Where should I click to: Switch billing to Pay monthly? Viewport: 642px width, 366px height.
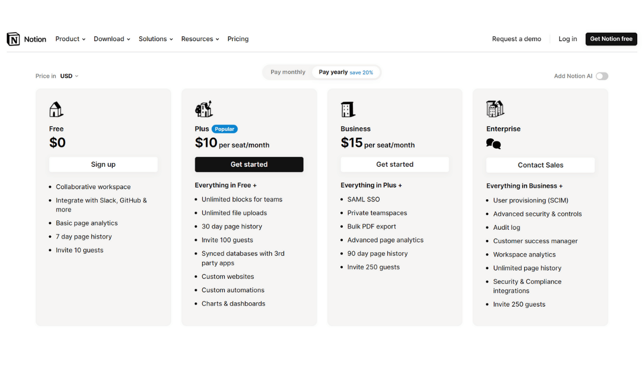coord(288,72)
